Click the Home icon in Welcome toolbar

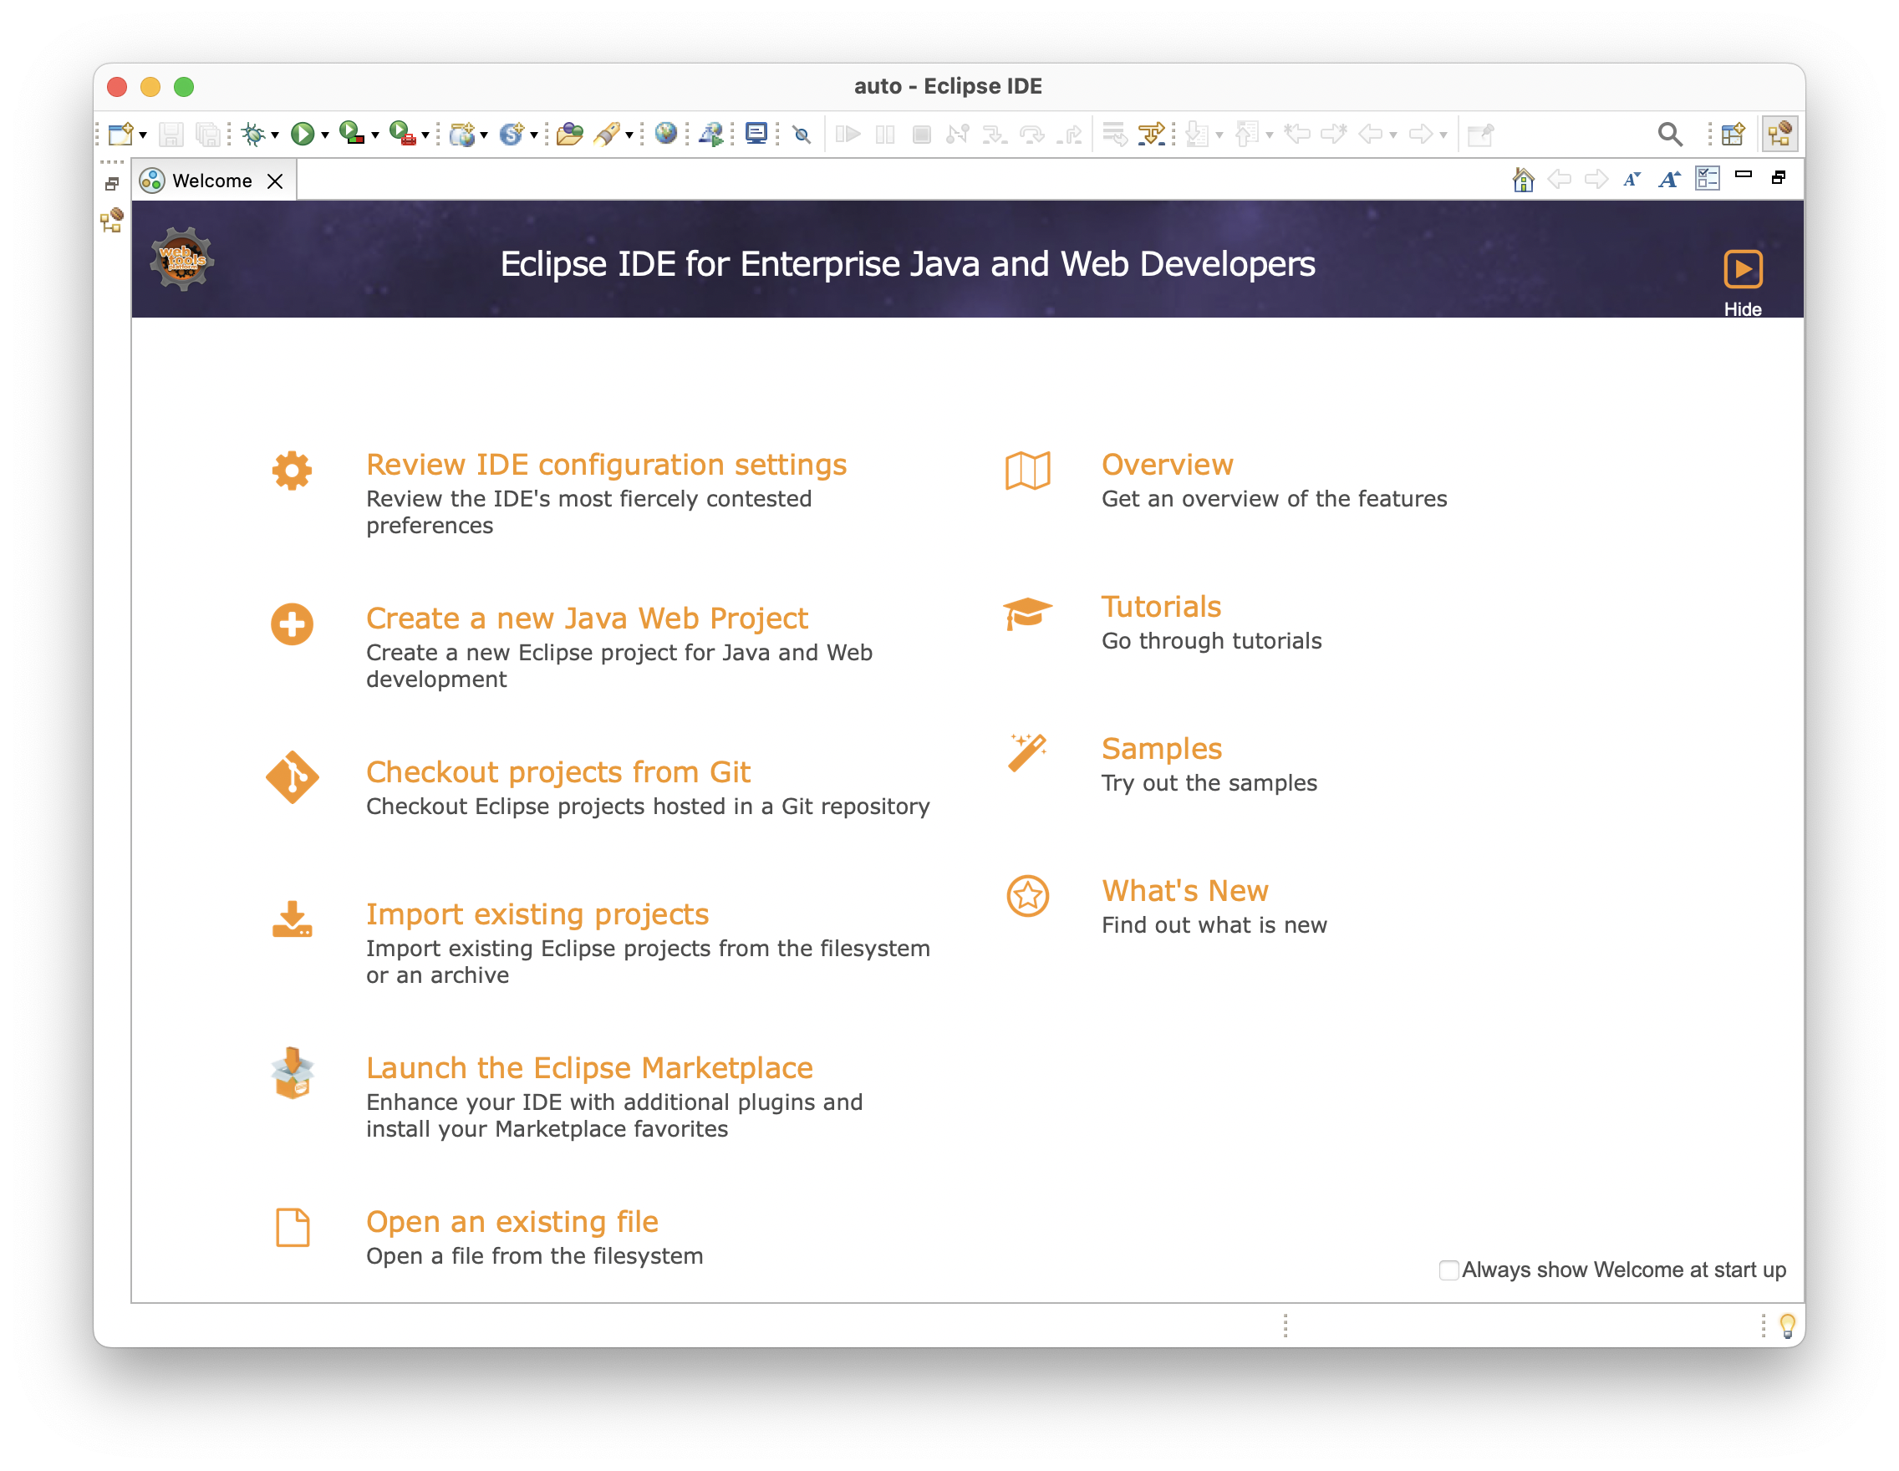1523,180
